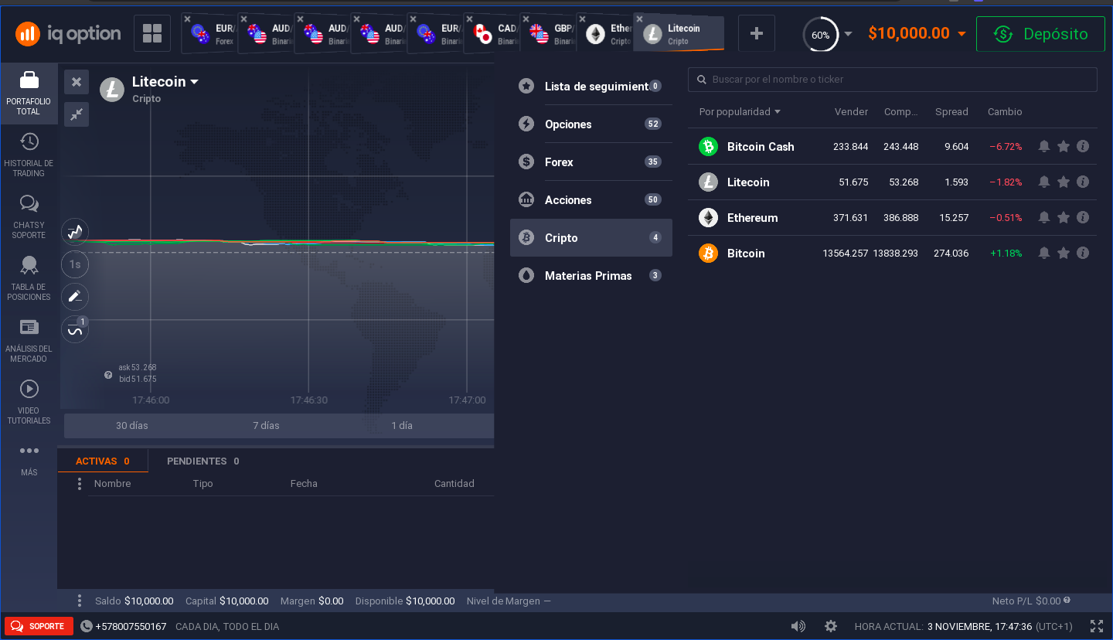Sort assets by Spread column
This screenshot has width=1113, height=640.
(951, 112)
